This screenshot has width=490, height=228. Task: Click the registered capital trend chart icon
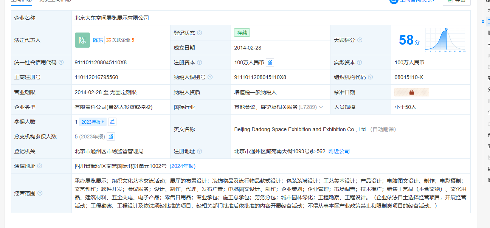tap(270, 62)
